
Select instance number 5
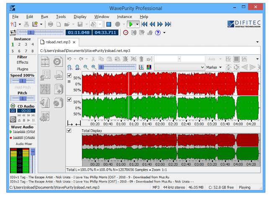point(13,51)
